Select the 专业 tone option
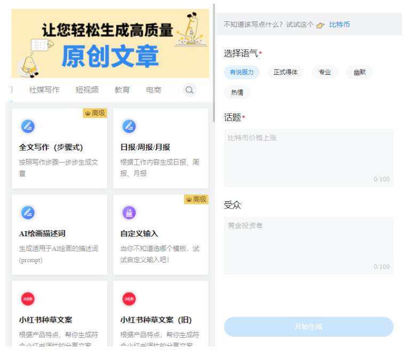Image resolution: width=408 pixels, height=356 pixels. coord(325,72)
